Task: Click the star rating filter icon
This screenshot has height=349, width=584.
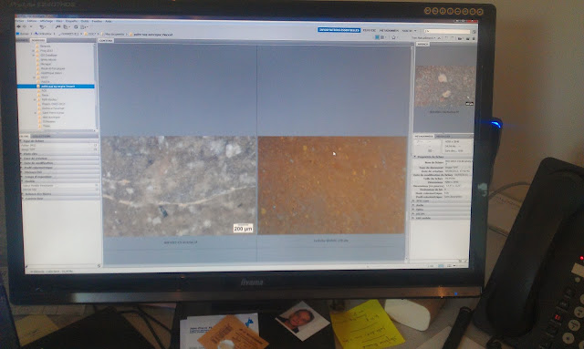Action: (393, 37)
